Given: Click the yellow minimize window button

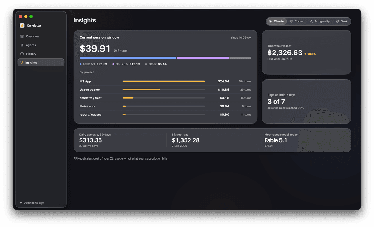Looking at the screenshot, I should (26, 17).
